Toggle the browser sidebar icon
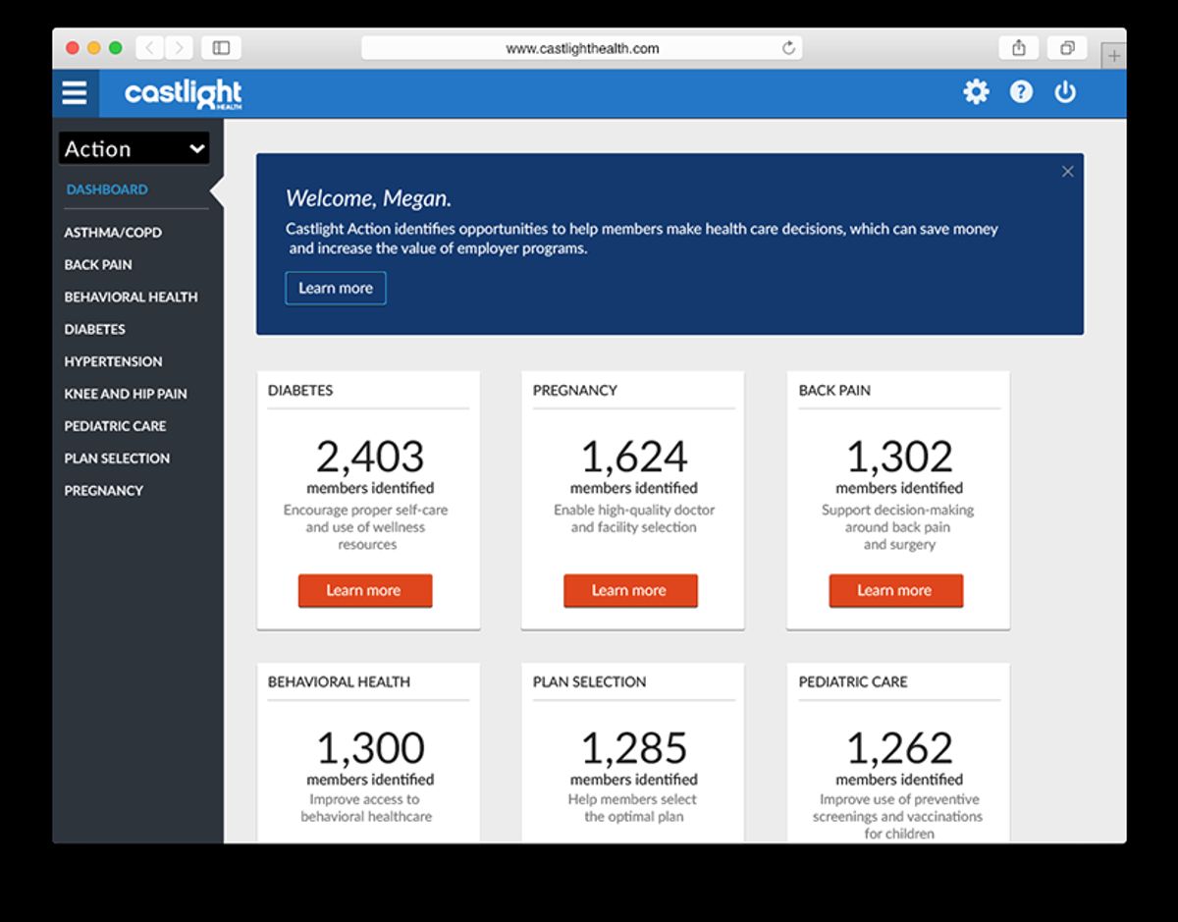The width and height of the screenshot is (1178, 922). click(222, 46)
